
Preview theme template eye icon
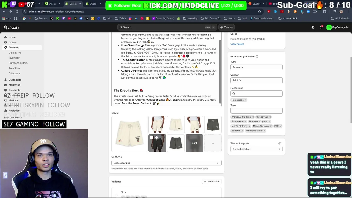coord(280,144)
